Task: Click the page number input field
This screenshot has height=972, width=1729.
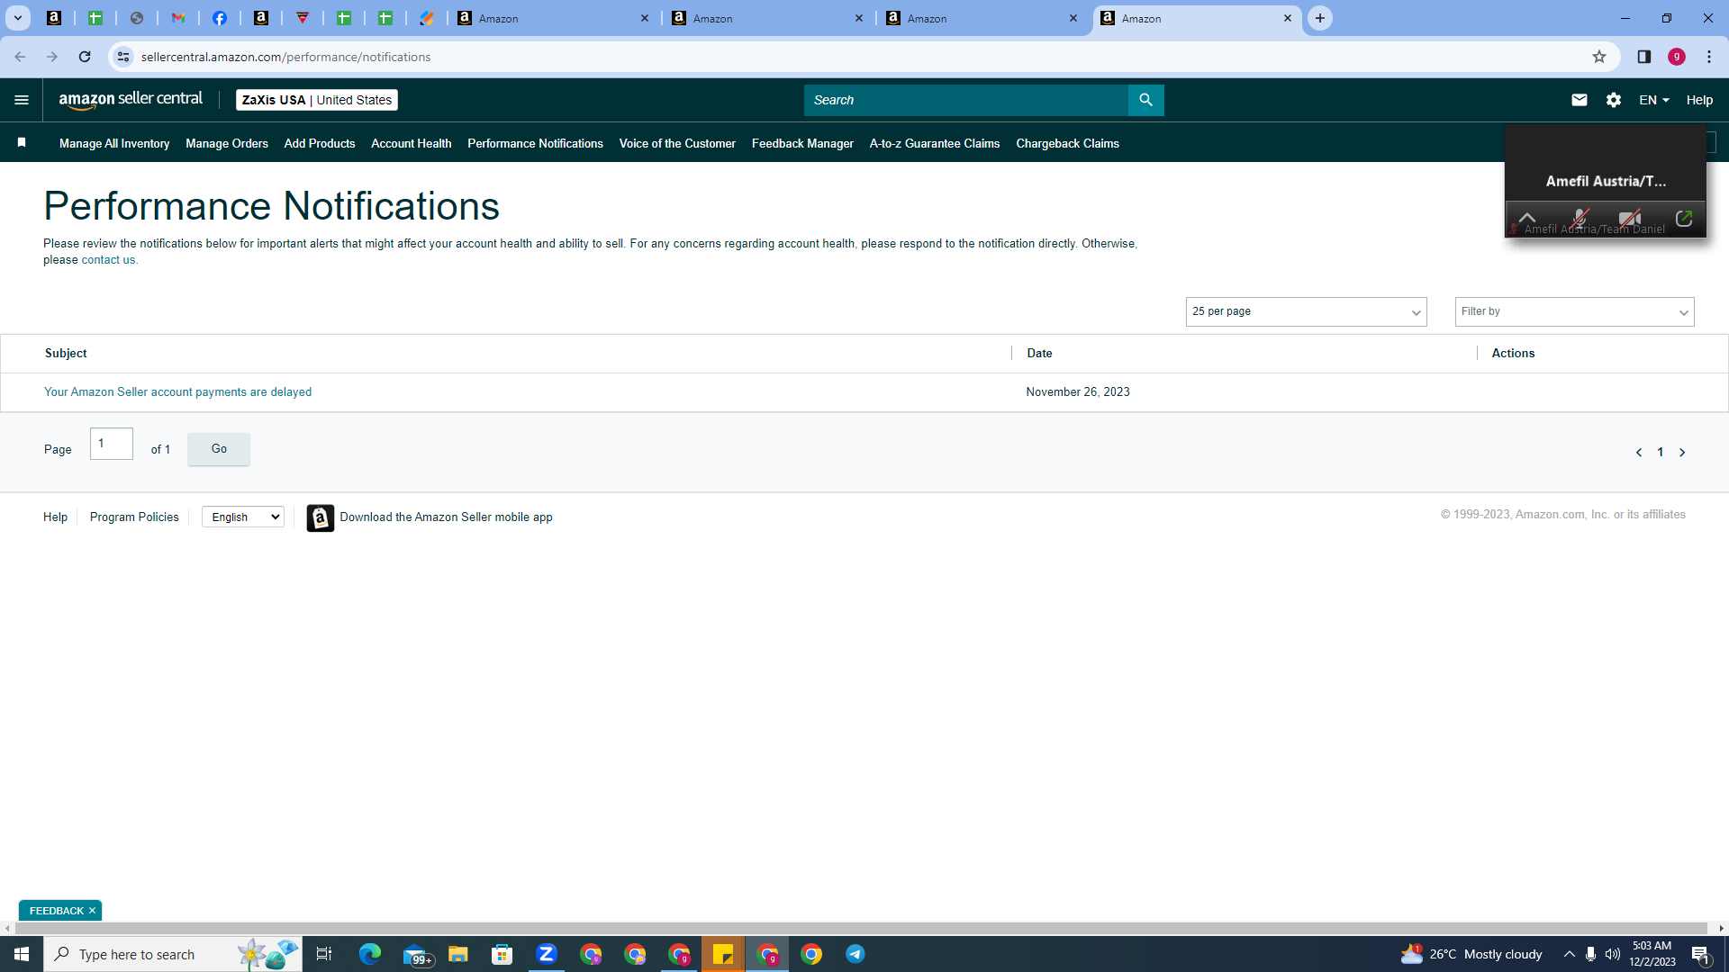Action: (x=112, y=444)
